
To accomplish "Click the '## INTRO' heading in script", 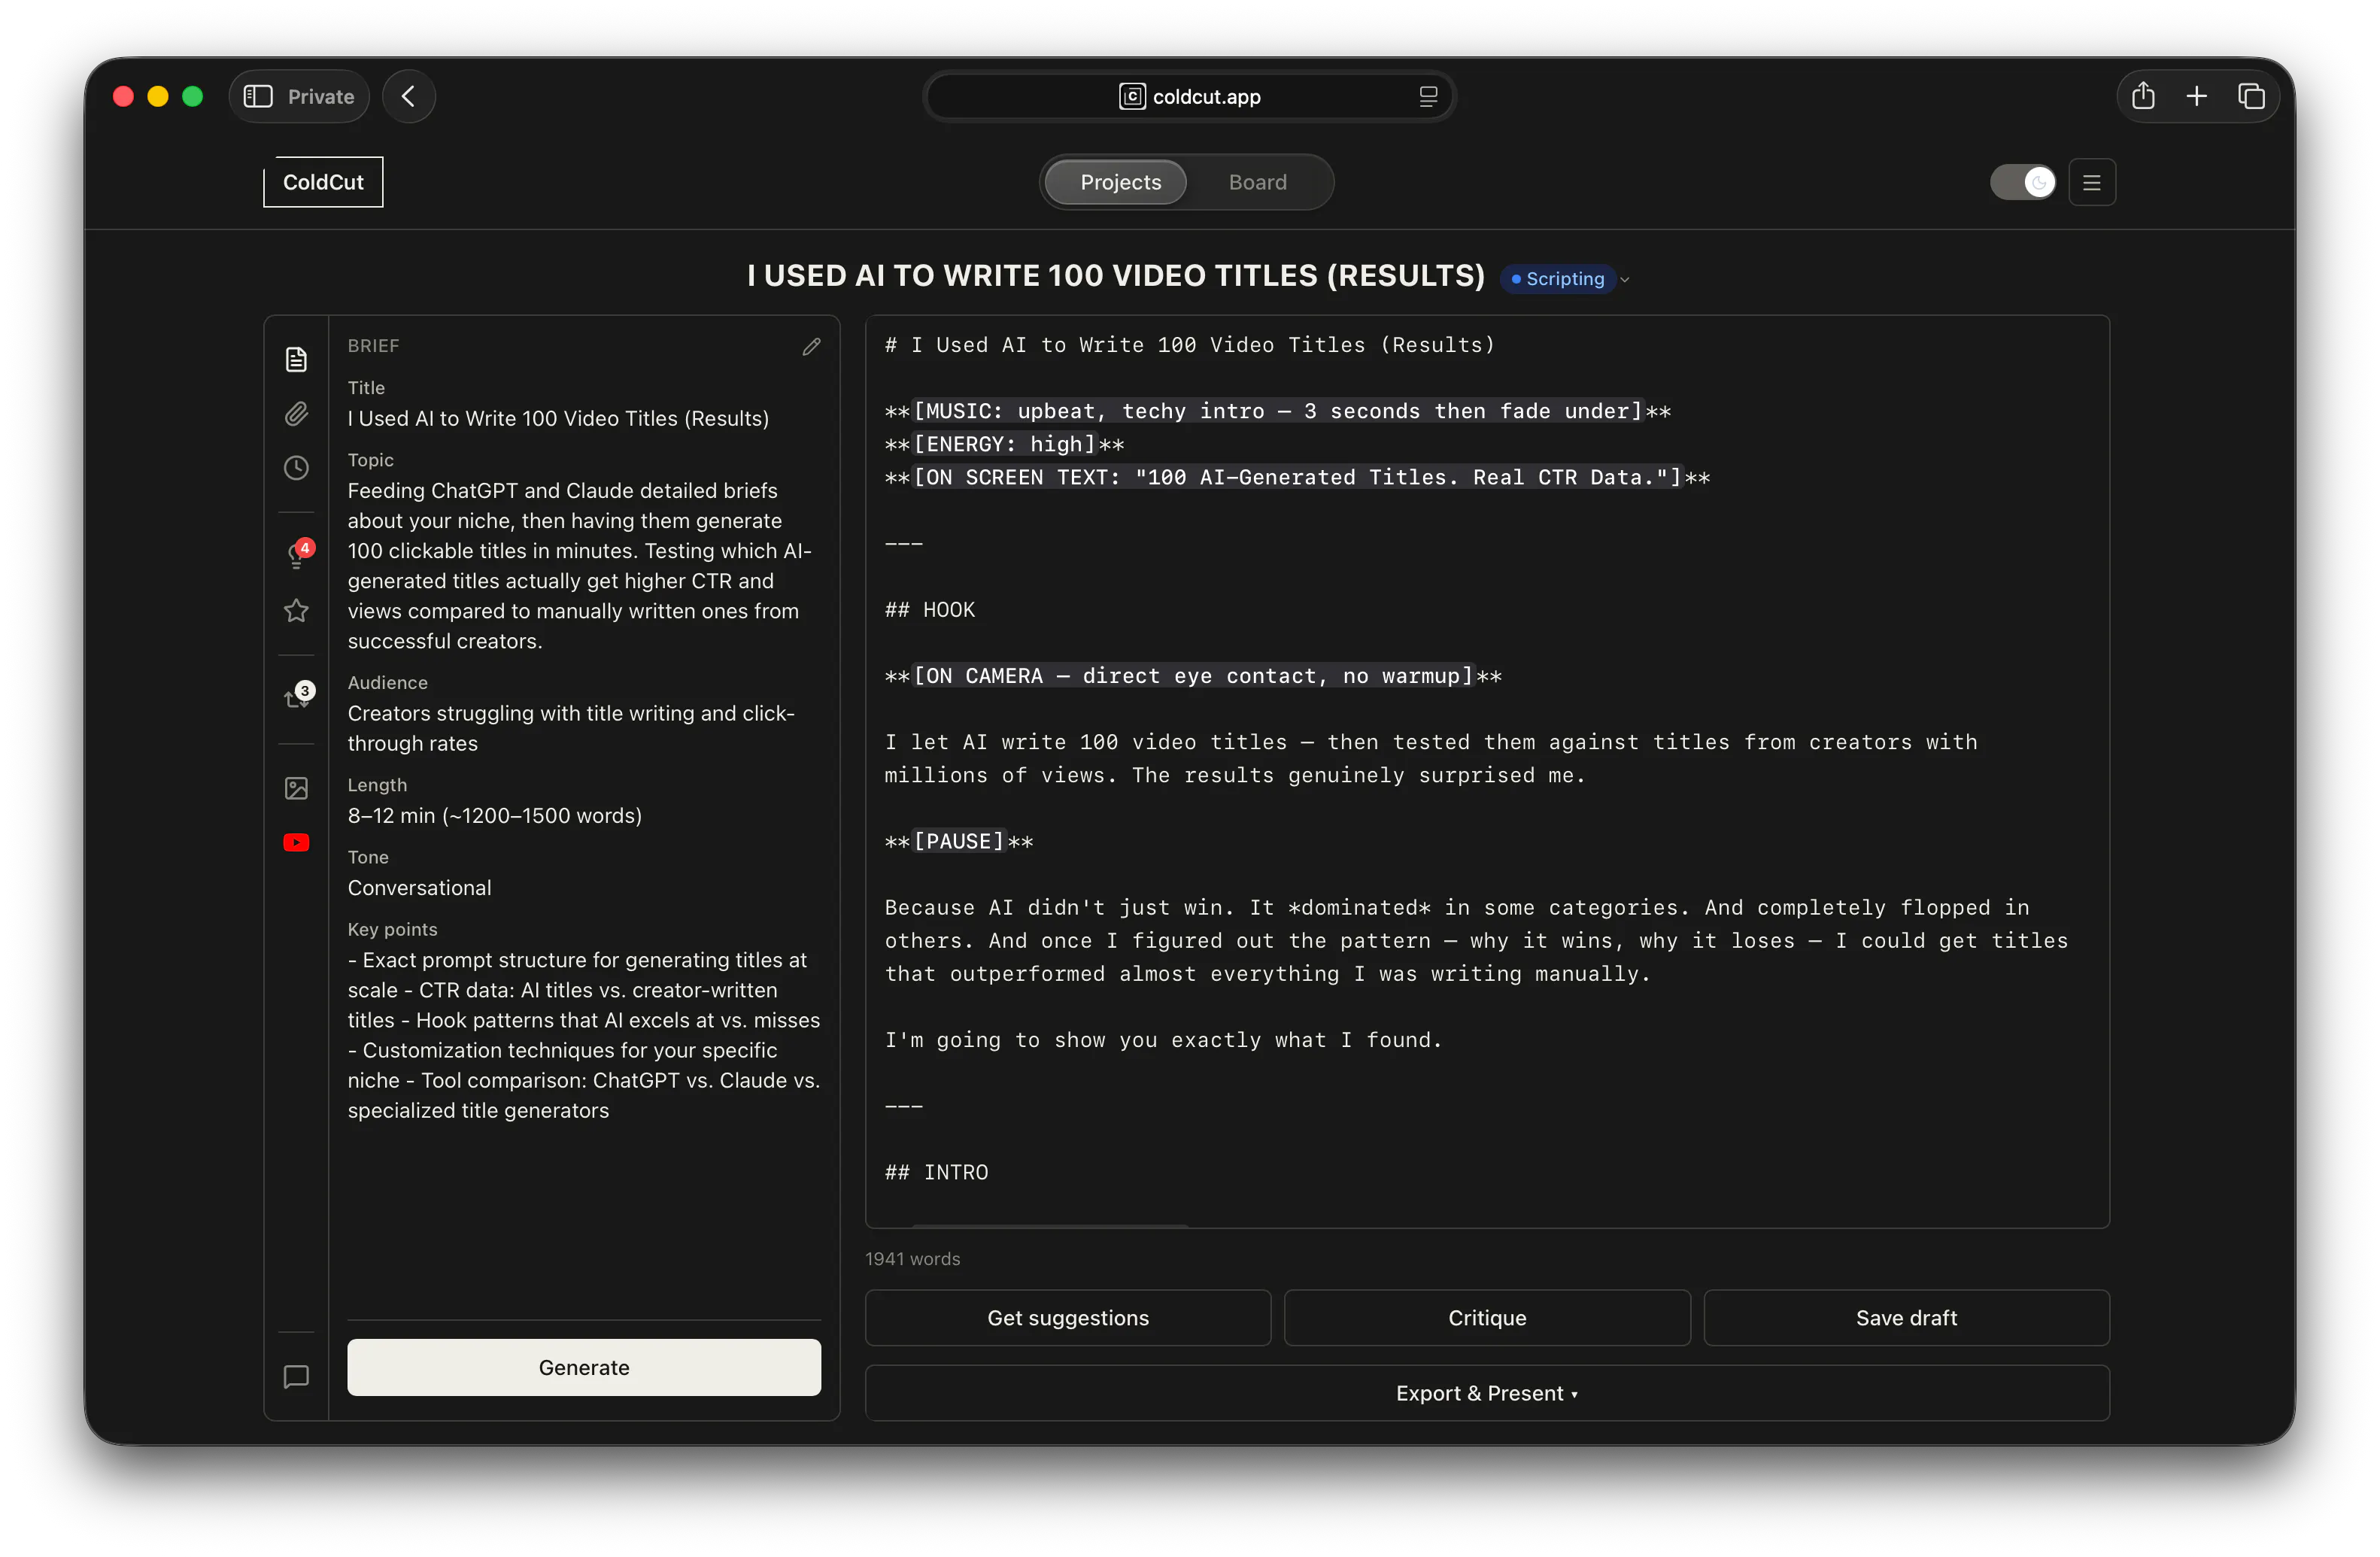I will [x=936, y=1172].
